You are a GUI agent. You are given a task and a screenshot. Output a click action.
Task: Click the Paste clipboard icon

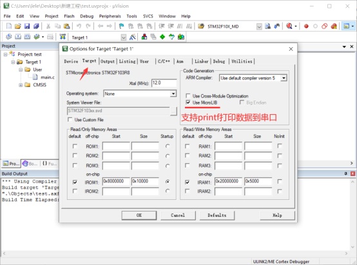pyautogui.click(x=66, y=26)
